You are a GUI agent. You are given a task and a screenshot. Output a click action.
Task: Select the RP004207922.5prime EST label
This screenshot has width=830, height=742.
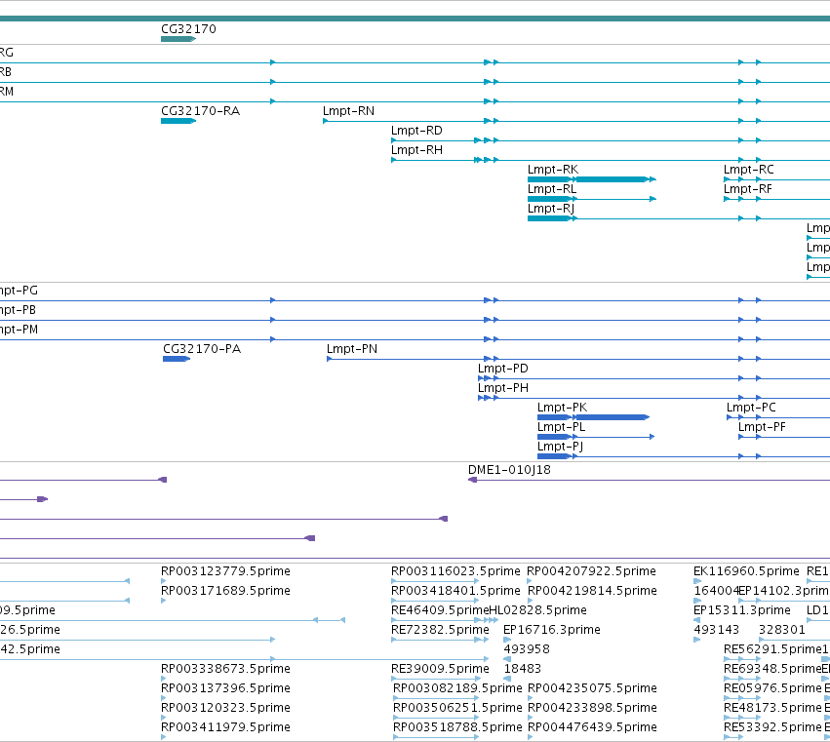(591, 571)
